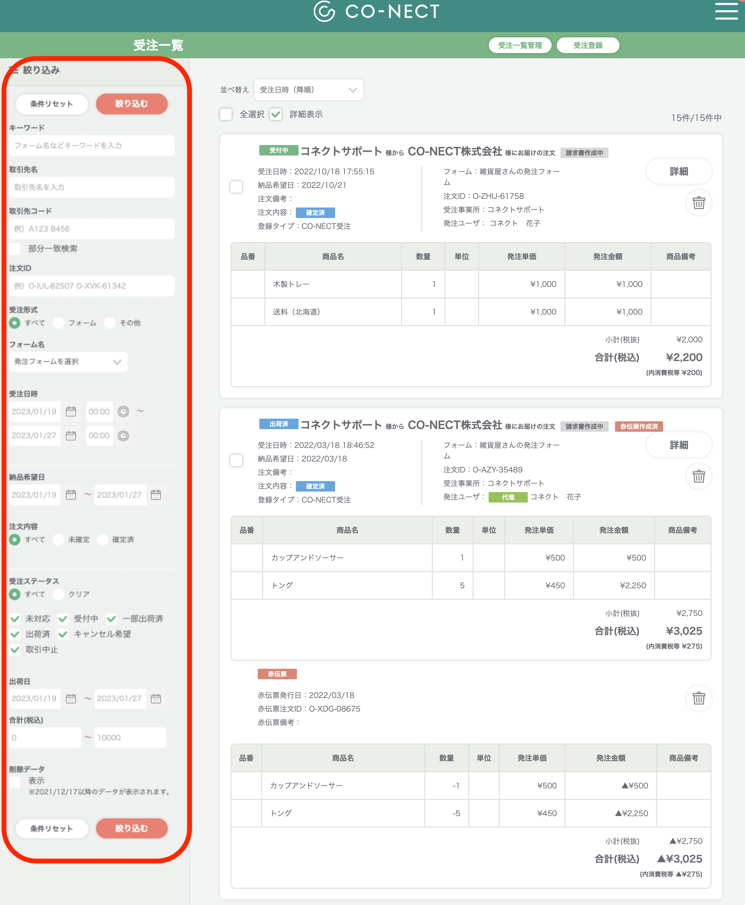Click the 出荷済 status badge
The height and width of the screenshot is (905, 745).
point(278,424)
